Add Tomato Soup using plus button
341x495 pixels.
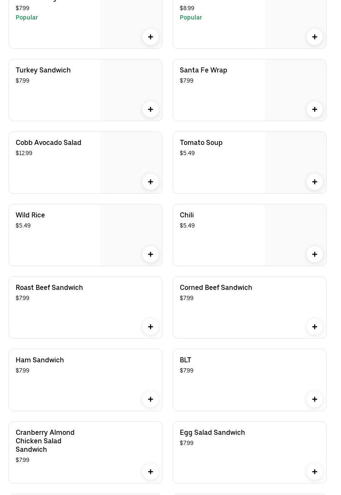[315, 182]
